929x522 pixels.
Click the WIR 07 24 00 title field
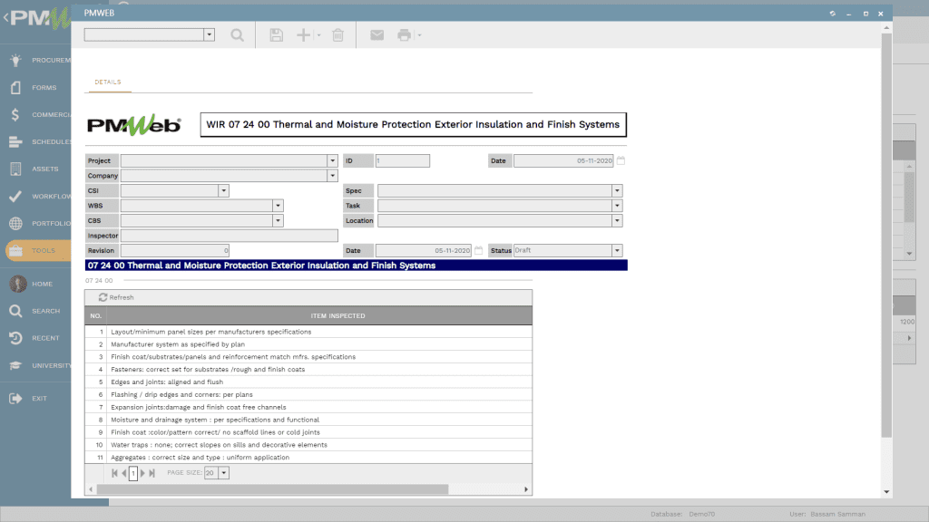click(x=413, y=125)
